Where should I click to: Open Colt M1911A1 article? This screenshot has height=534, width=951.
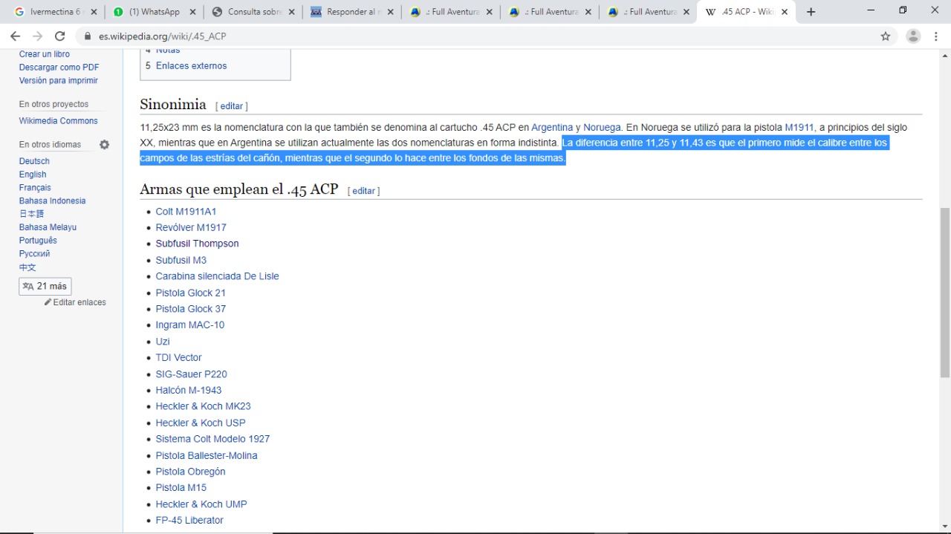(186, 212)
